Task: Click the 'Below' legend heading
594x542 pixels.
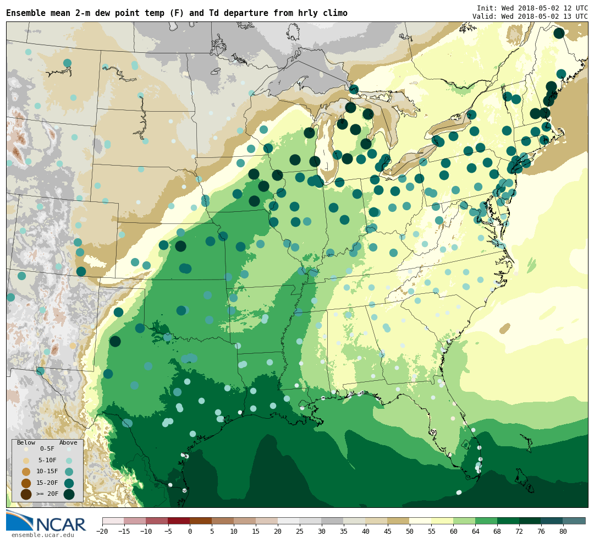Action: pyautogui.click(x=26, y=443)
